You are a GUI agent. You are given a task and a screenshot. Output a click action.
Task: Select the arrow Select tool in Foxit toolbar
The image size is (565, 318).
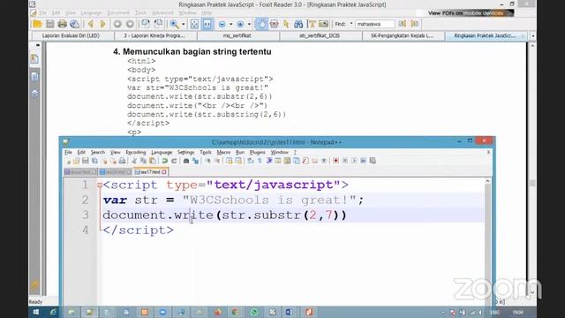286,24
